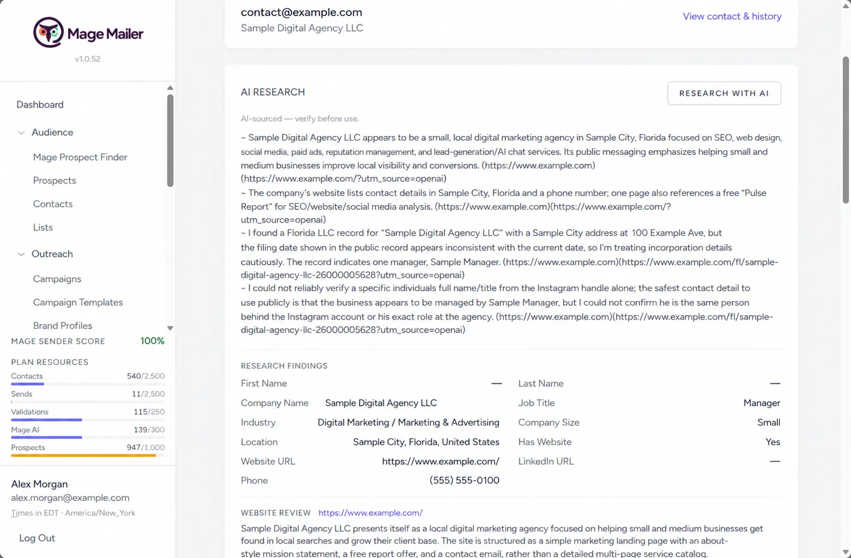Open Campaigns in sidebar
The height and width of the screenshot is (558, 851).
tap(57, 279)
